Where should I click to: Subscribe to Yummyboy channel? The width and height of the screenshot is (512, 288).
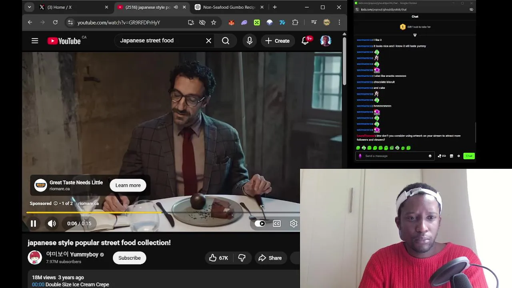pos(129,258)
